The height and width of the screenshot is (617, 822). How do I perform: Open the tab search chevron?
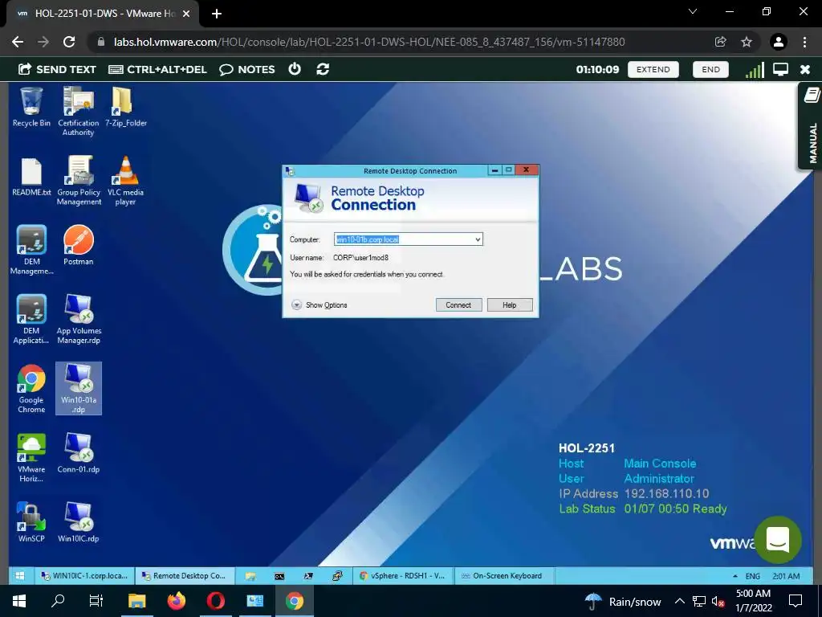point(693,11)
